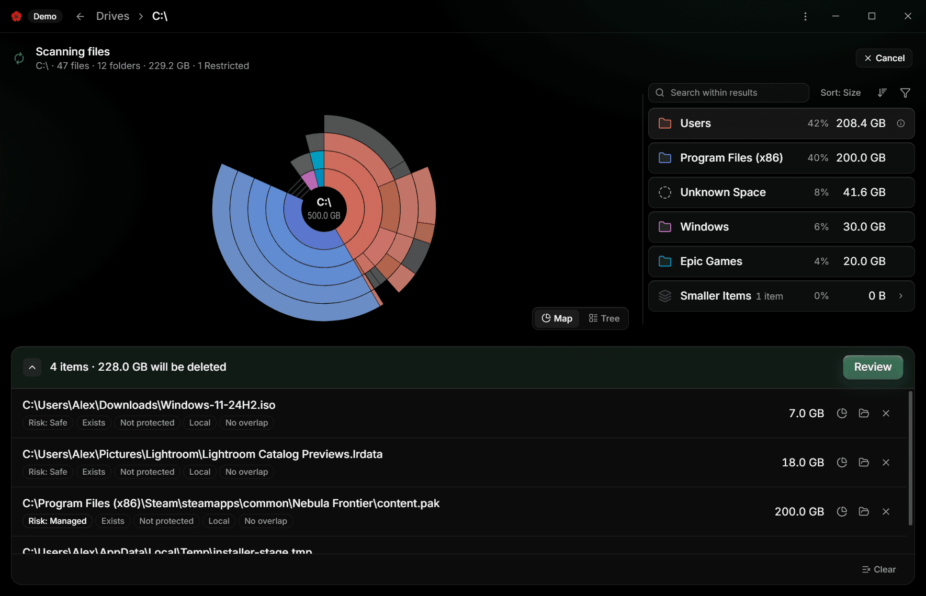Click the Risk: Managed tag on content.pak

[58, 521]
